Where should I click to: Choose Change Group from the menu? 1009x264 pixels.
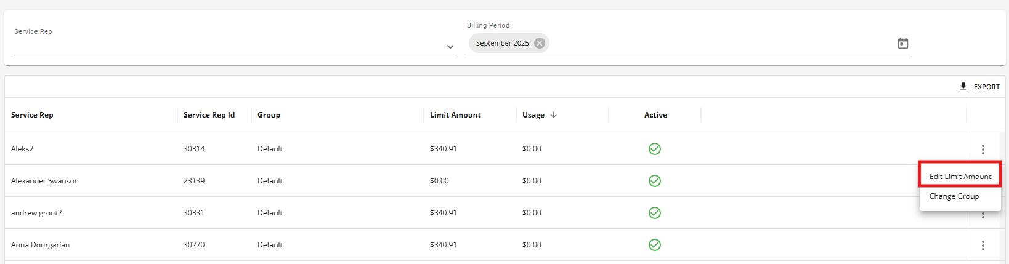(x=954, y=196)
